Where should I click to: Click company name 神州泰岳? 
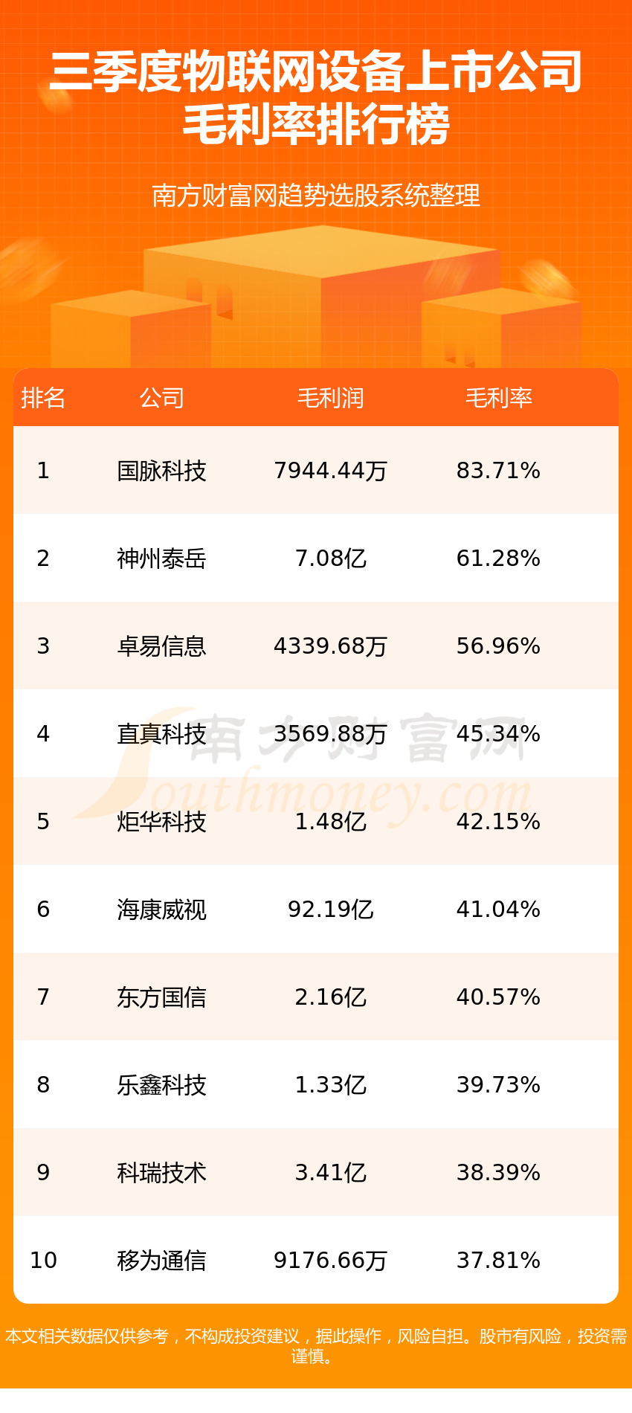pyautogui.click(x=161, y=559)
